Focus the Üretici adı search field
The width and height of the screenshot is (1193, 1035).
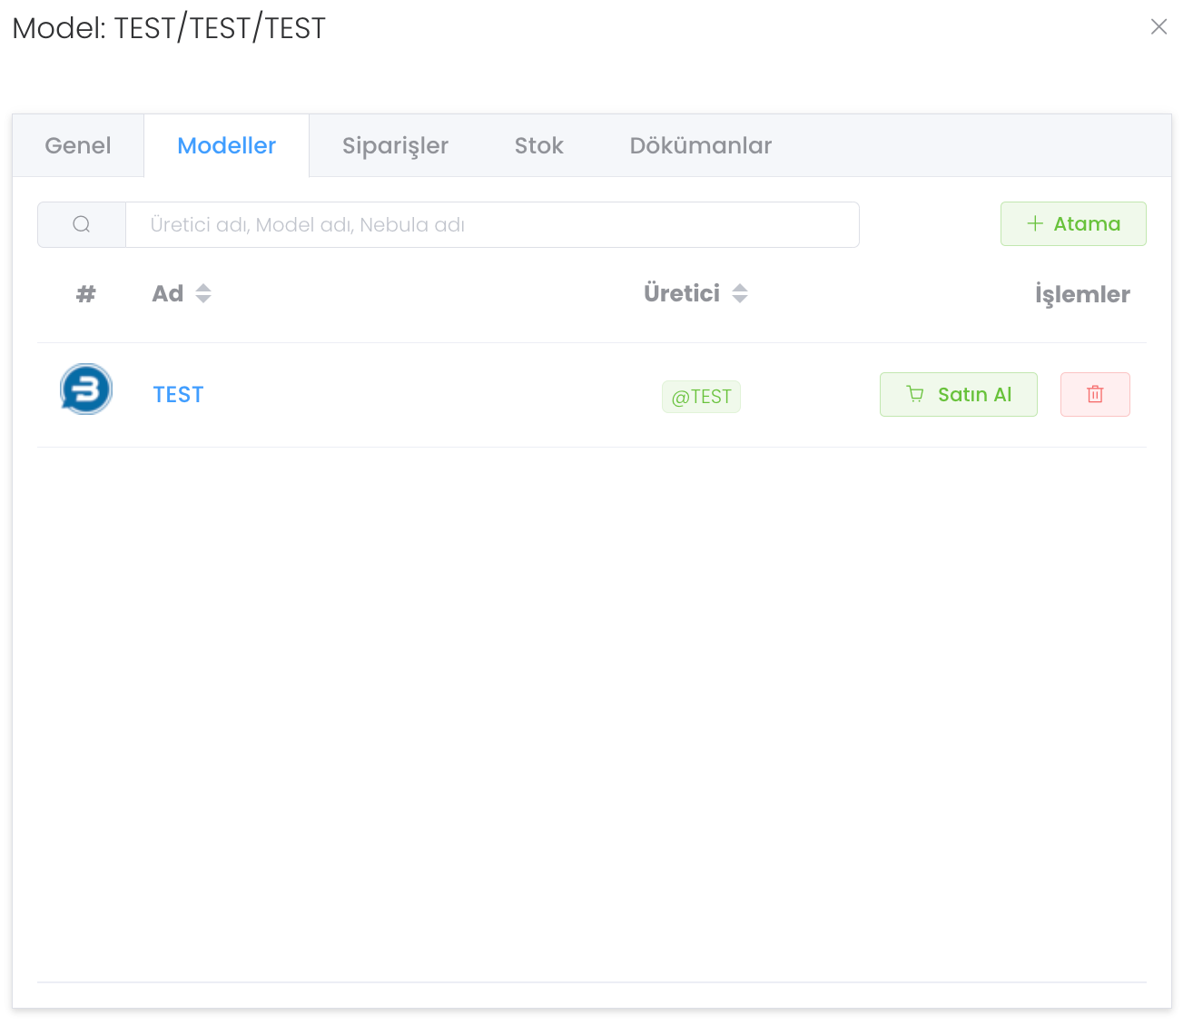490,224
